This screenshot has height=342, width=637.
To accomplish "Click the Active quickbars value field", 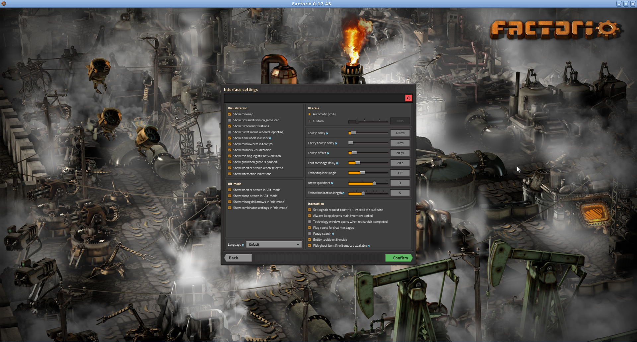I will 400,183.
